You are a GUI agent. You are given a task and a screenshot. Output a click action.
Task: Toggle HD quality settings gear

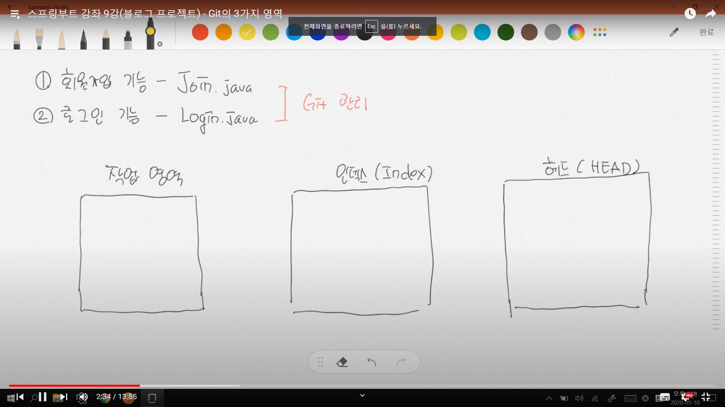(686, 396)
